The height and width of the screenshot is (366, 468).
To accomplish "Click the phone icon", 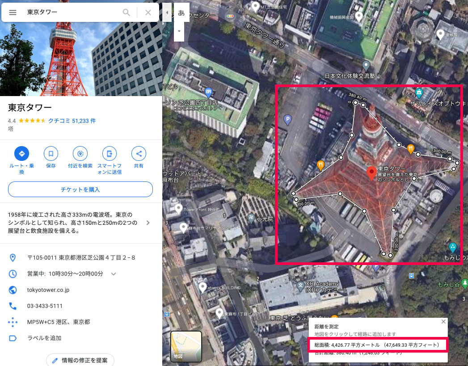I will pos(13,306).
